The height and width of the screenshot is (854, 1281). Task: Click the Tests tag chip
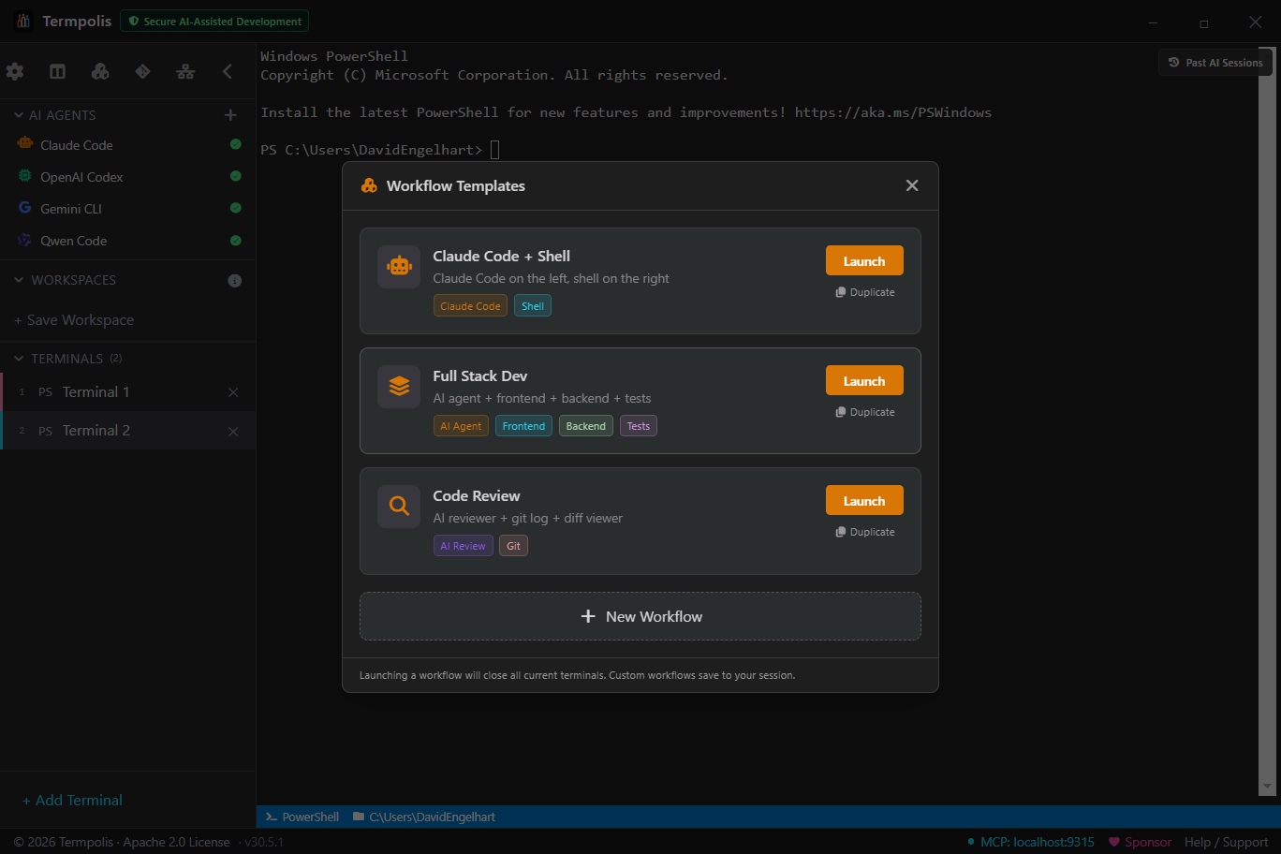[639, 426]
